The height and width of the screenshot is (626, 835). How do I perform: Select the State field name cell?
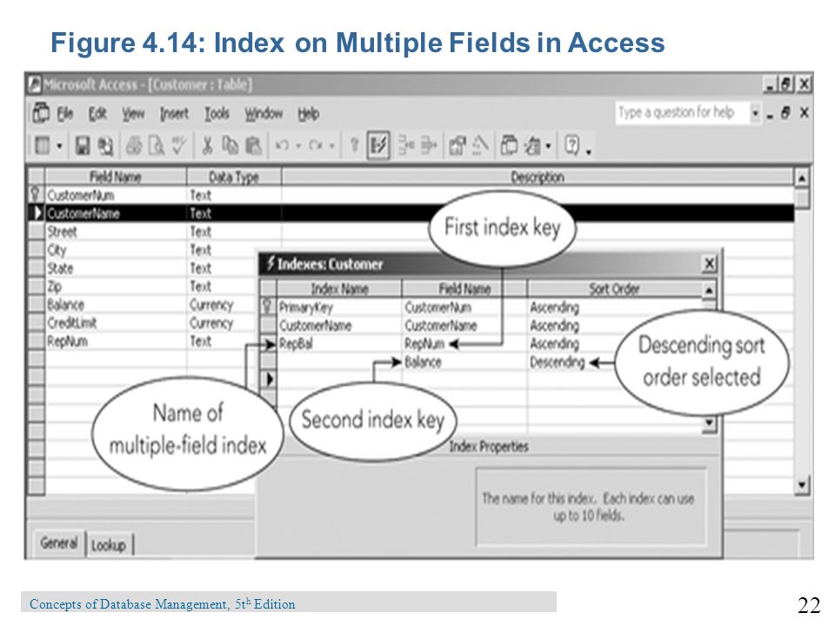click(x=116, y=268)
